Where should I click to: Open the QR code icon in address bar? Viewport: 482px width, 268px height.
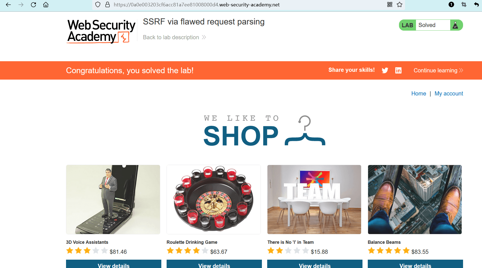(390, 4)
